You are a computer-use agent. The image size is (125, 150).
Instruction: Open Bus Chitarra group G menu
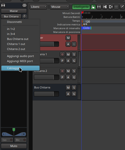pos(74,94)
